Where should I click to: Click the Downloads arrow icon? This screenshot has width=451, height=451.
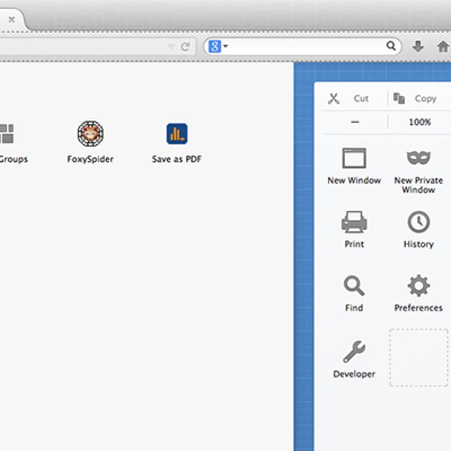pyautogui.click(x=418, y=46)
